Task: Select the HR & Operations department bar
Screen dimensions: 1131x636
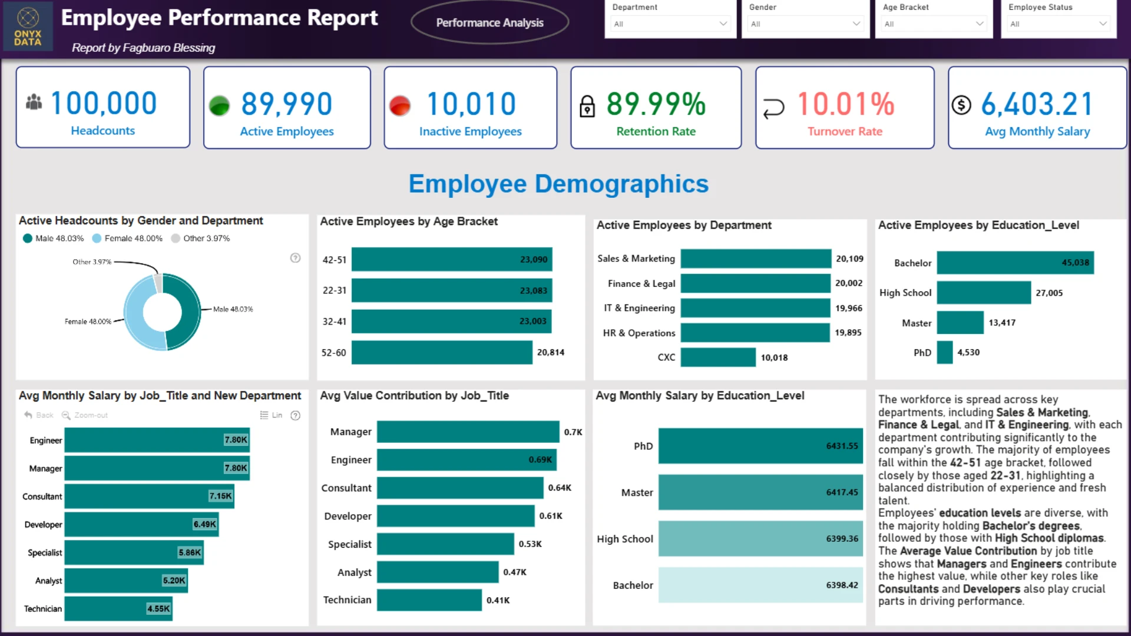Action: click(x=755, y=333)
